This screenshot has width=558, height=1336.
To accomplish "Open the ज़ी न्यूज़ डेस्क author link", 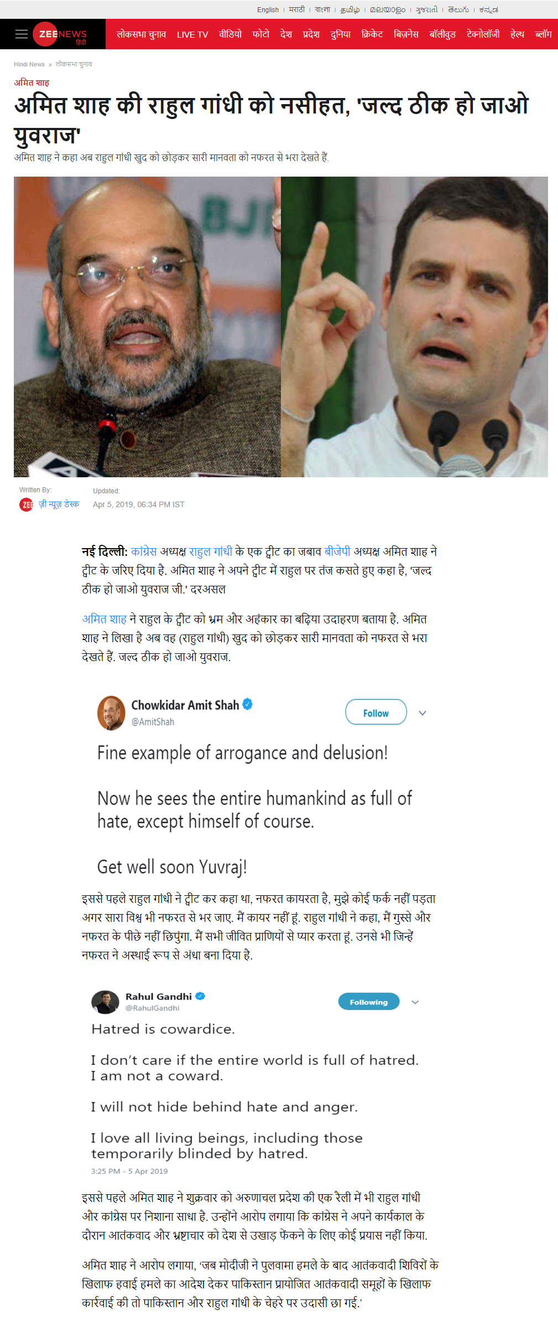I will click(x=59, y=504).
